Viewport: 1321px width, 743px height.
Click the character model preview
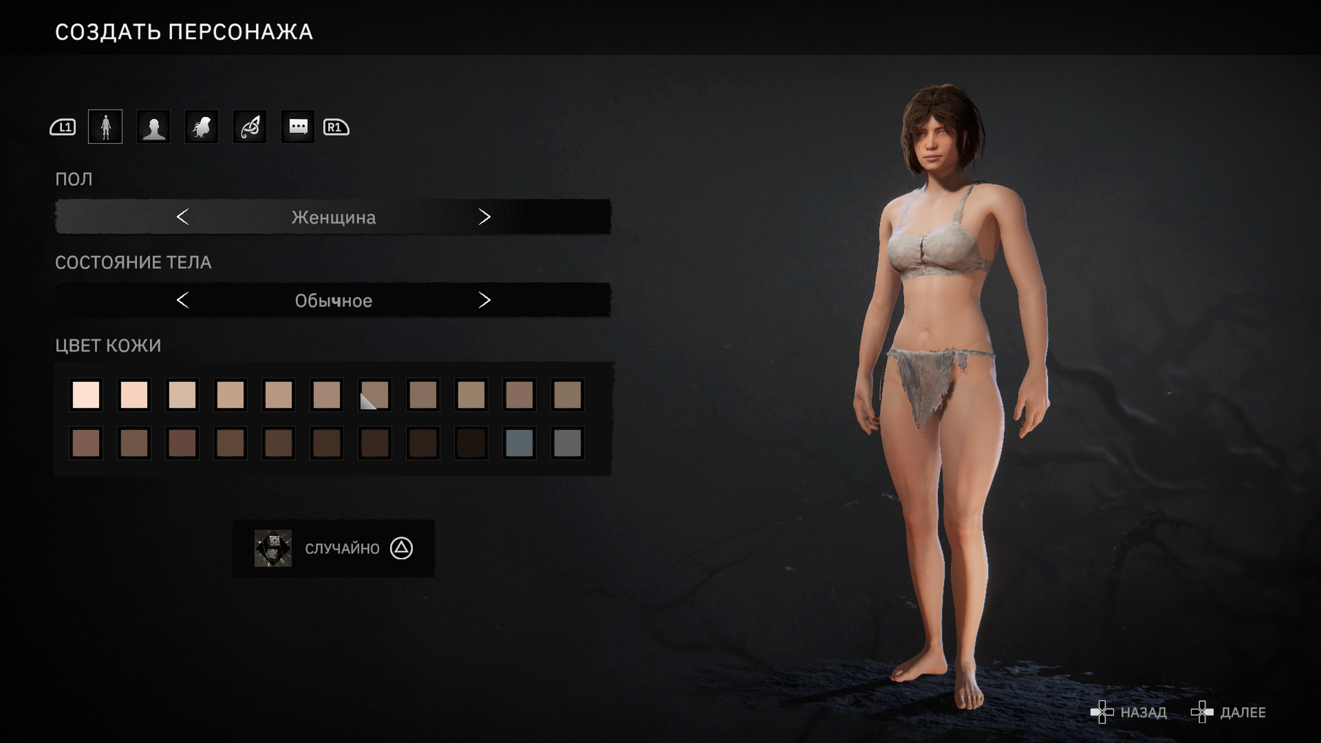[953, 396]
